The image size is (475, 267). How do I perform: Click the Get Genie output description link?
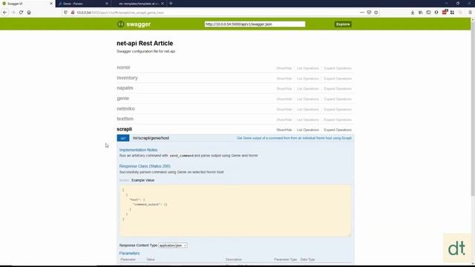[294, 138]
